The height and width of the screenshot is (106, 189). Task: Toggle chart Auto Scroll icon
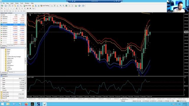pyautogui.click(x=70, y=6)
